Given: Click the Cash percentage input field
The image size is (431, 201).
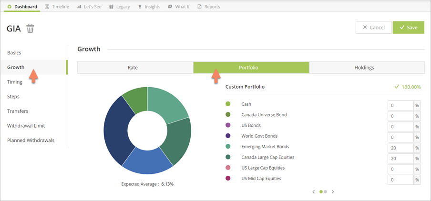Looking at the screenshot, I should pos(400,106).
